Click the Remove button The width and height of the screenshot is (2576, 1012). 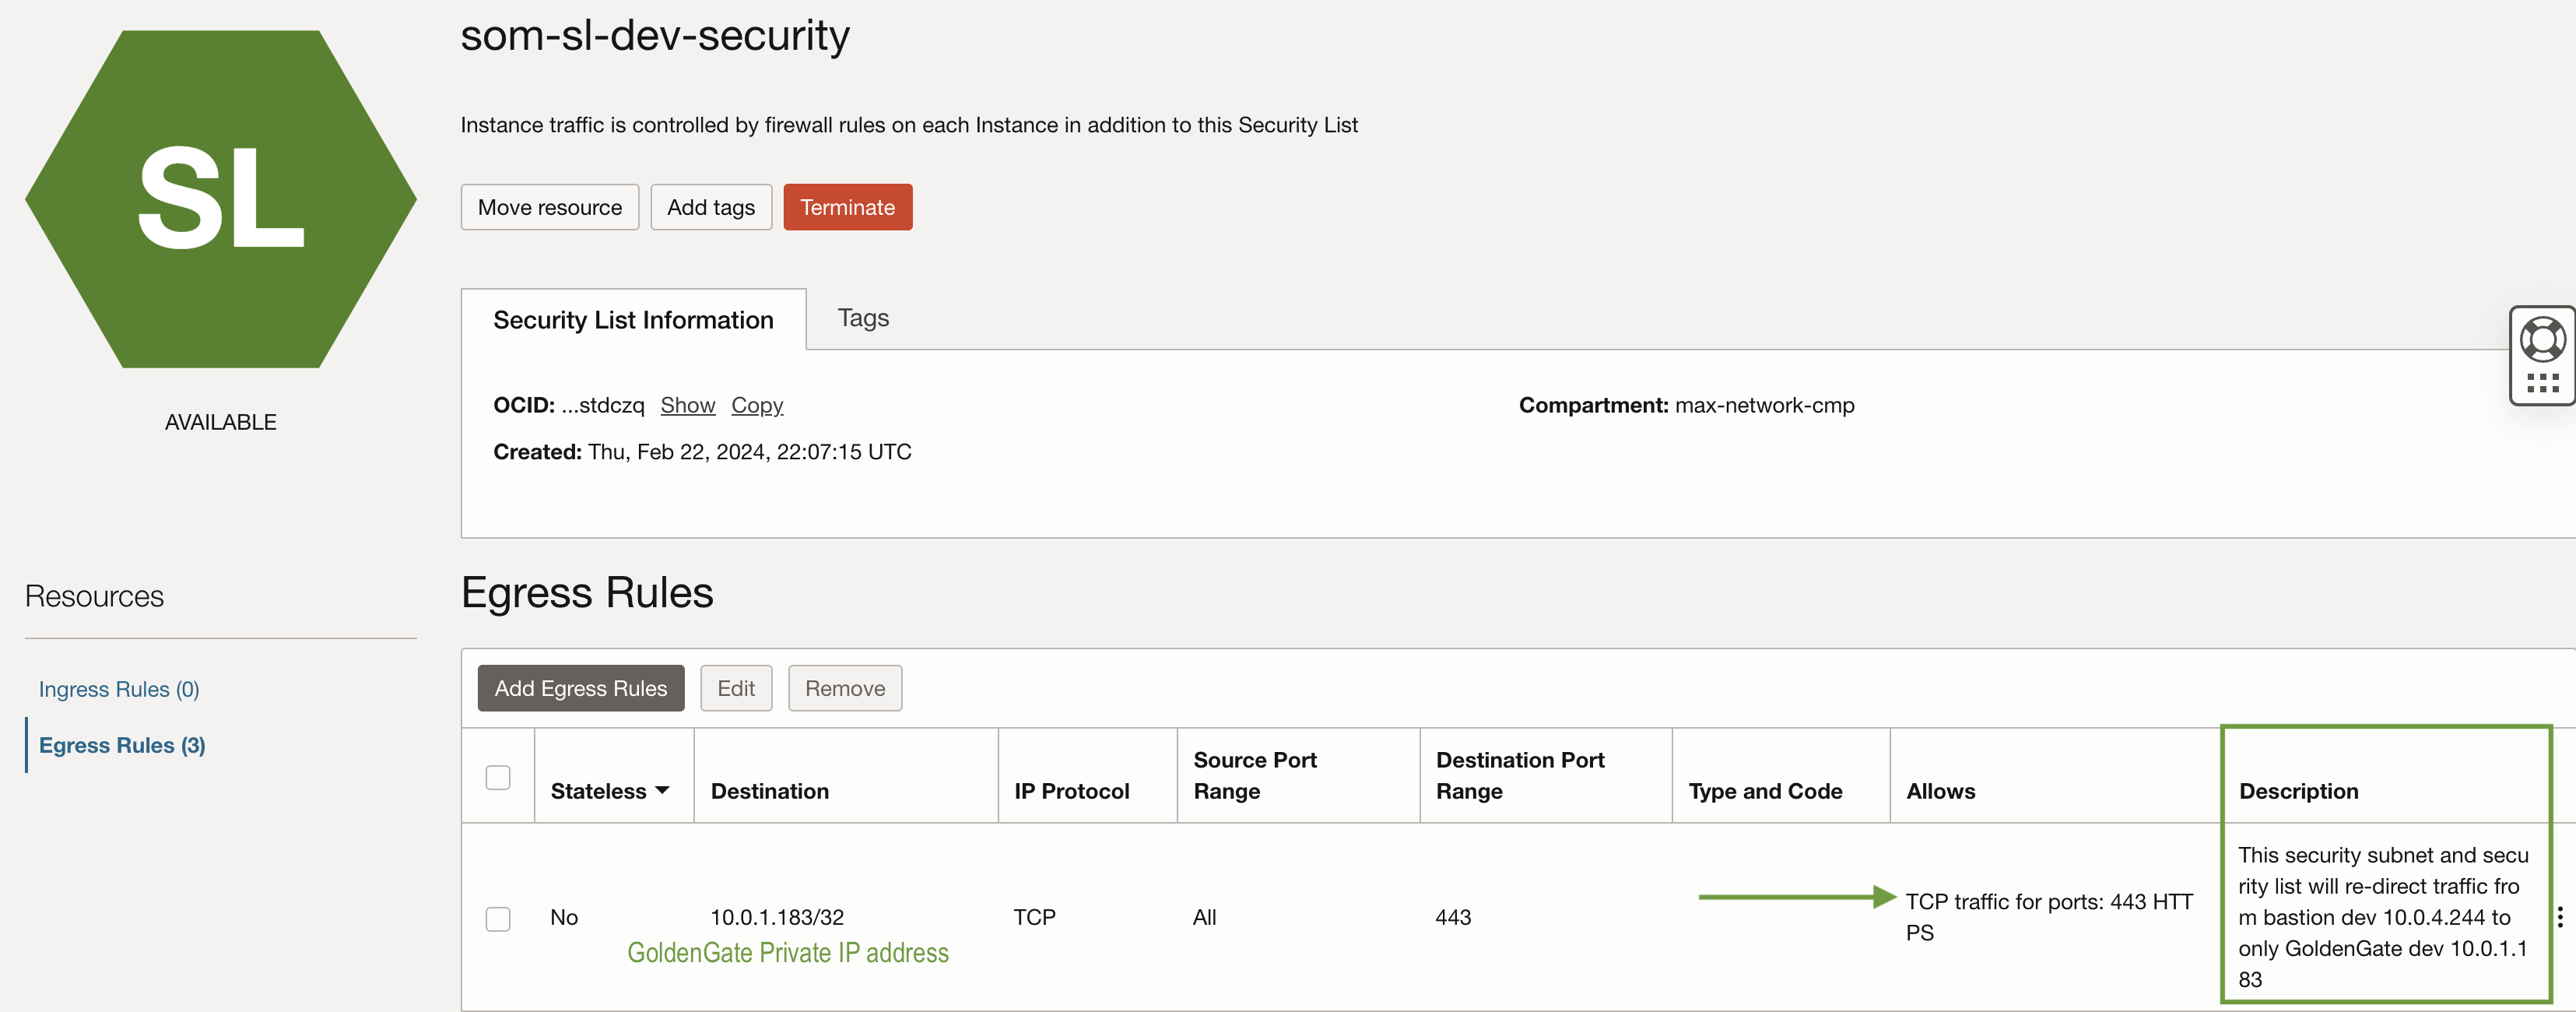(844, 688)
